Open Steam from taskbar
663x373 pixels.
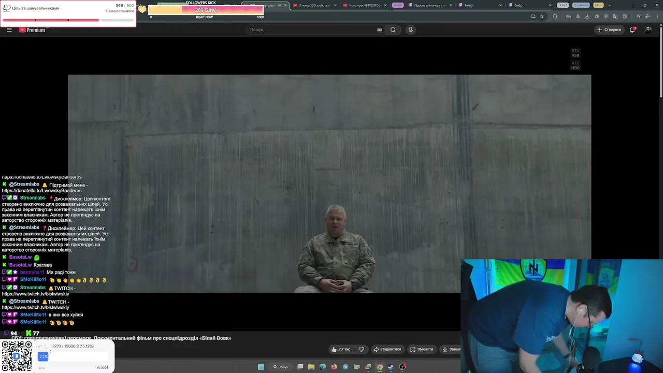(x=391, y=367)
